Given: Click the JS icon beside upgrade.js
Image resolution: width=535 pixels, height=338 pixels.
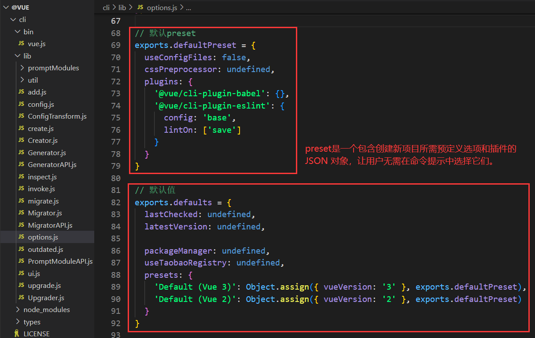Looking at the screenshot, I should [21, 286].
